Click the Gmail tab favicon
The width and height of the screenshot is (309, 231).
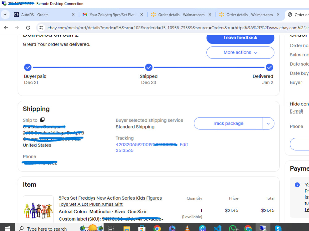coord(85,14)
